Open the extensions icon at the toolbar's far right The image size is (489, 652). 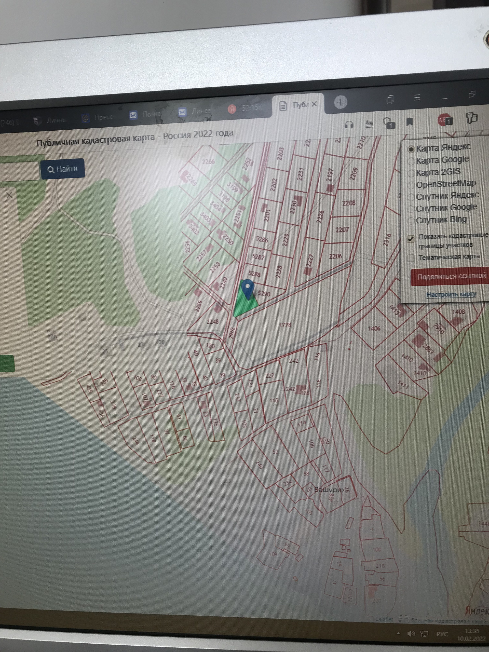click(471, 118)
